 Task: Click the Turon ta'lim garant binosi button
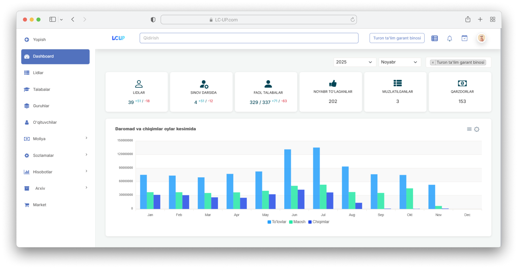(397, 38)
